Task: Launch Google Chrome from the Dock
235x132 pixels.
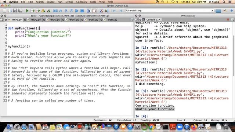Action: pyautogui.click(x=151, y=127)
